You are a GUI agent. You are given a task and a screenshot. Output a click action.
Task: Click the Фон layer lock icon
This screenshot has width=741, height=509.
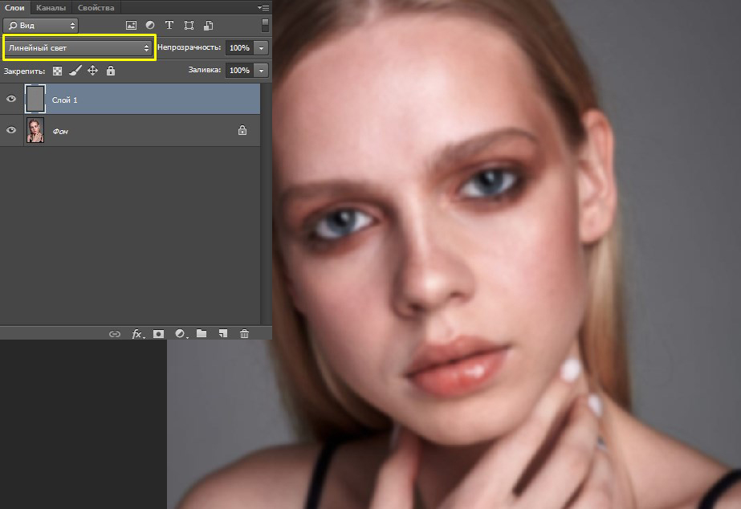click(x=242, y=130)
